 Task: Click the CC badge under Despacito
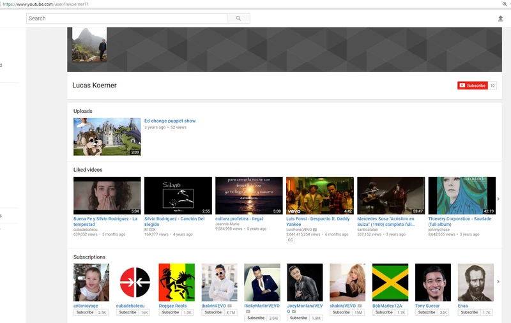click(290, 240)
